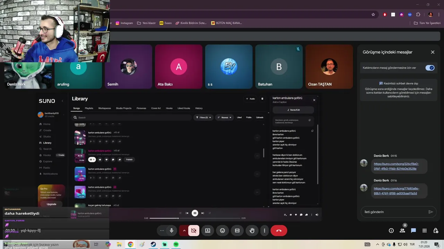Share the playing song in the 2:29 row
Screen dimensions: 444x249
pos(120,159)
